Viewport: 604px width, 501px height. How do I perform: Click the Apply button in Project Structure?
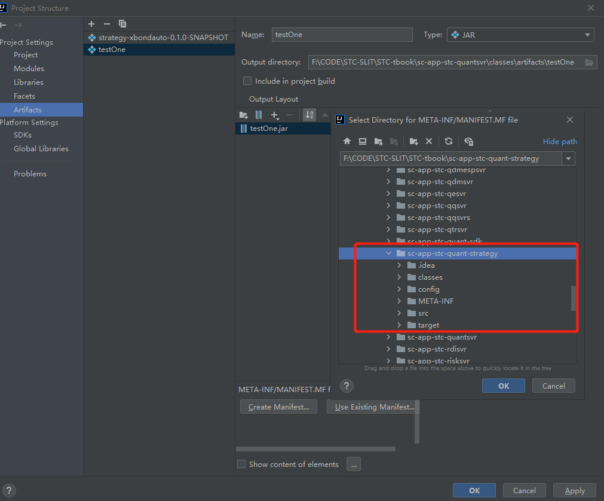(575, 491)
